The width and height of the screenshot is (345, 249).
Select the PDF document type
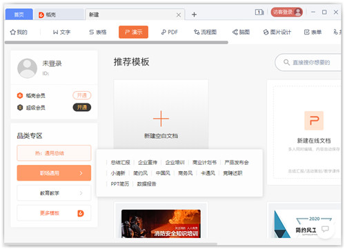pyautogui.click(x=170, y=32)
